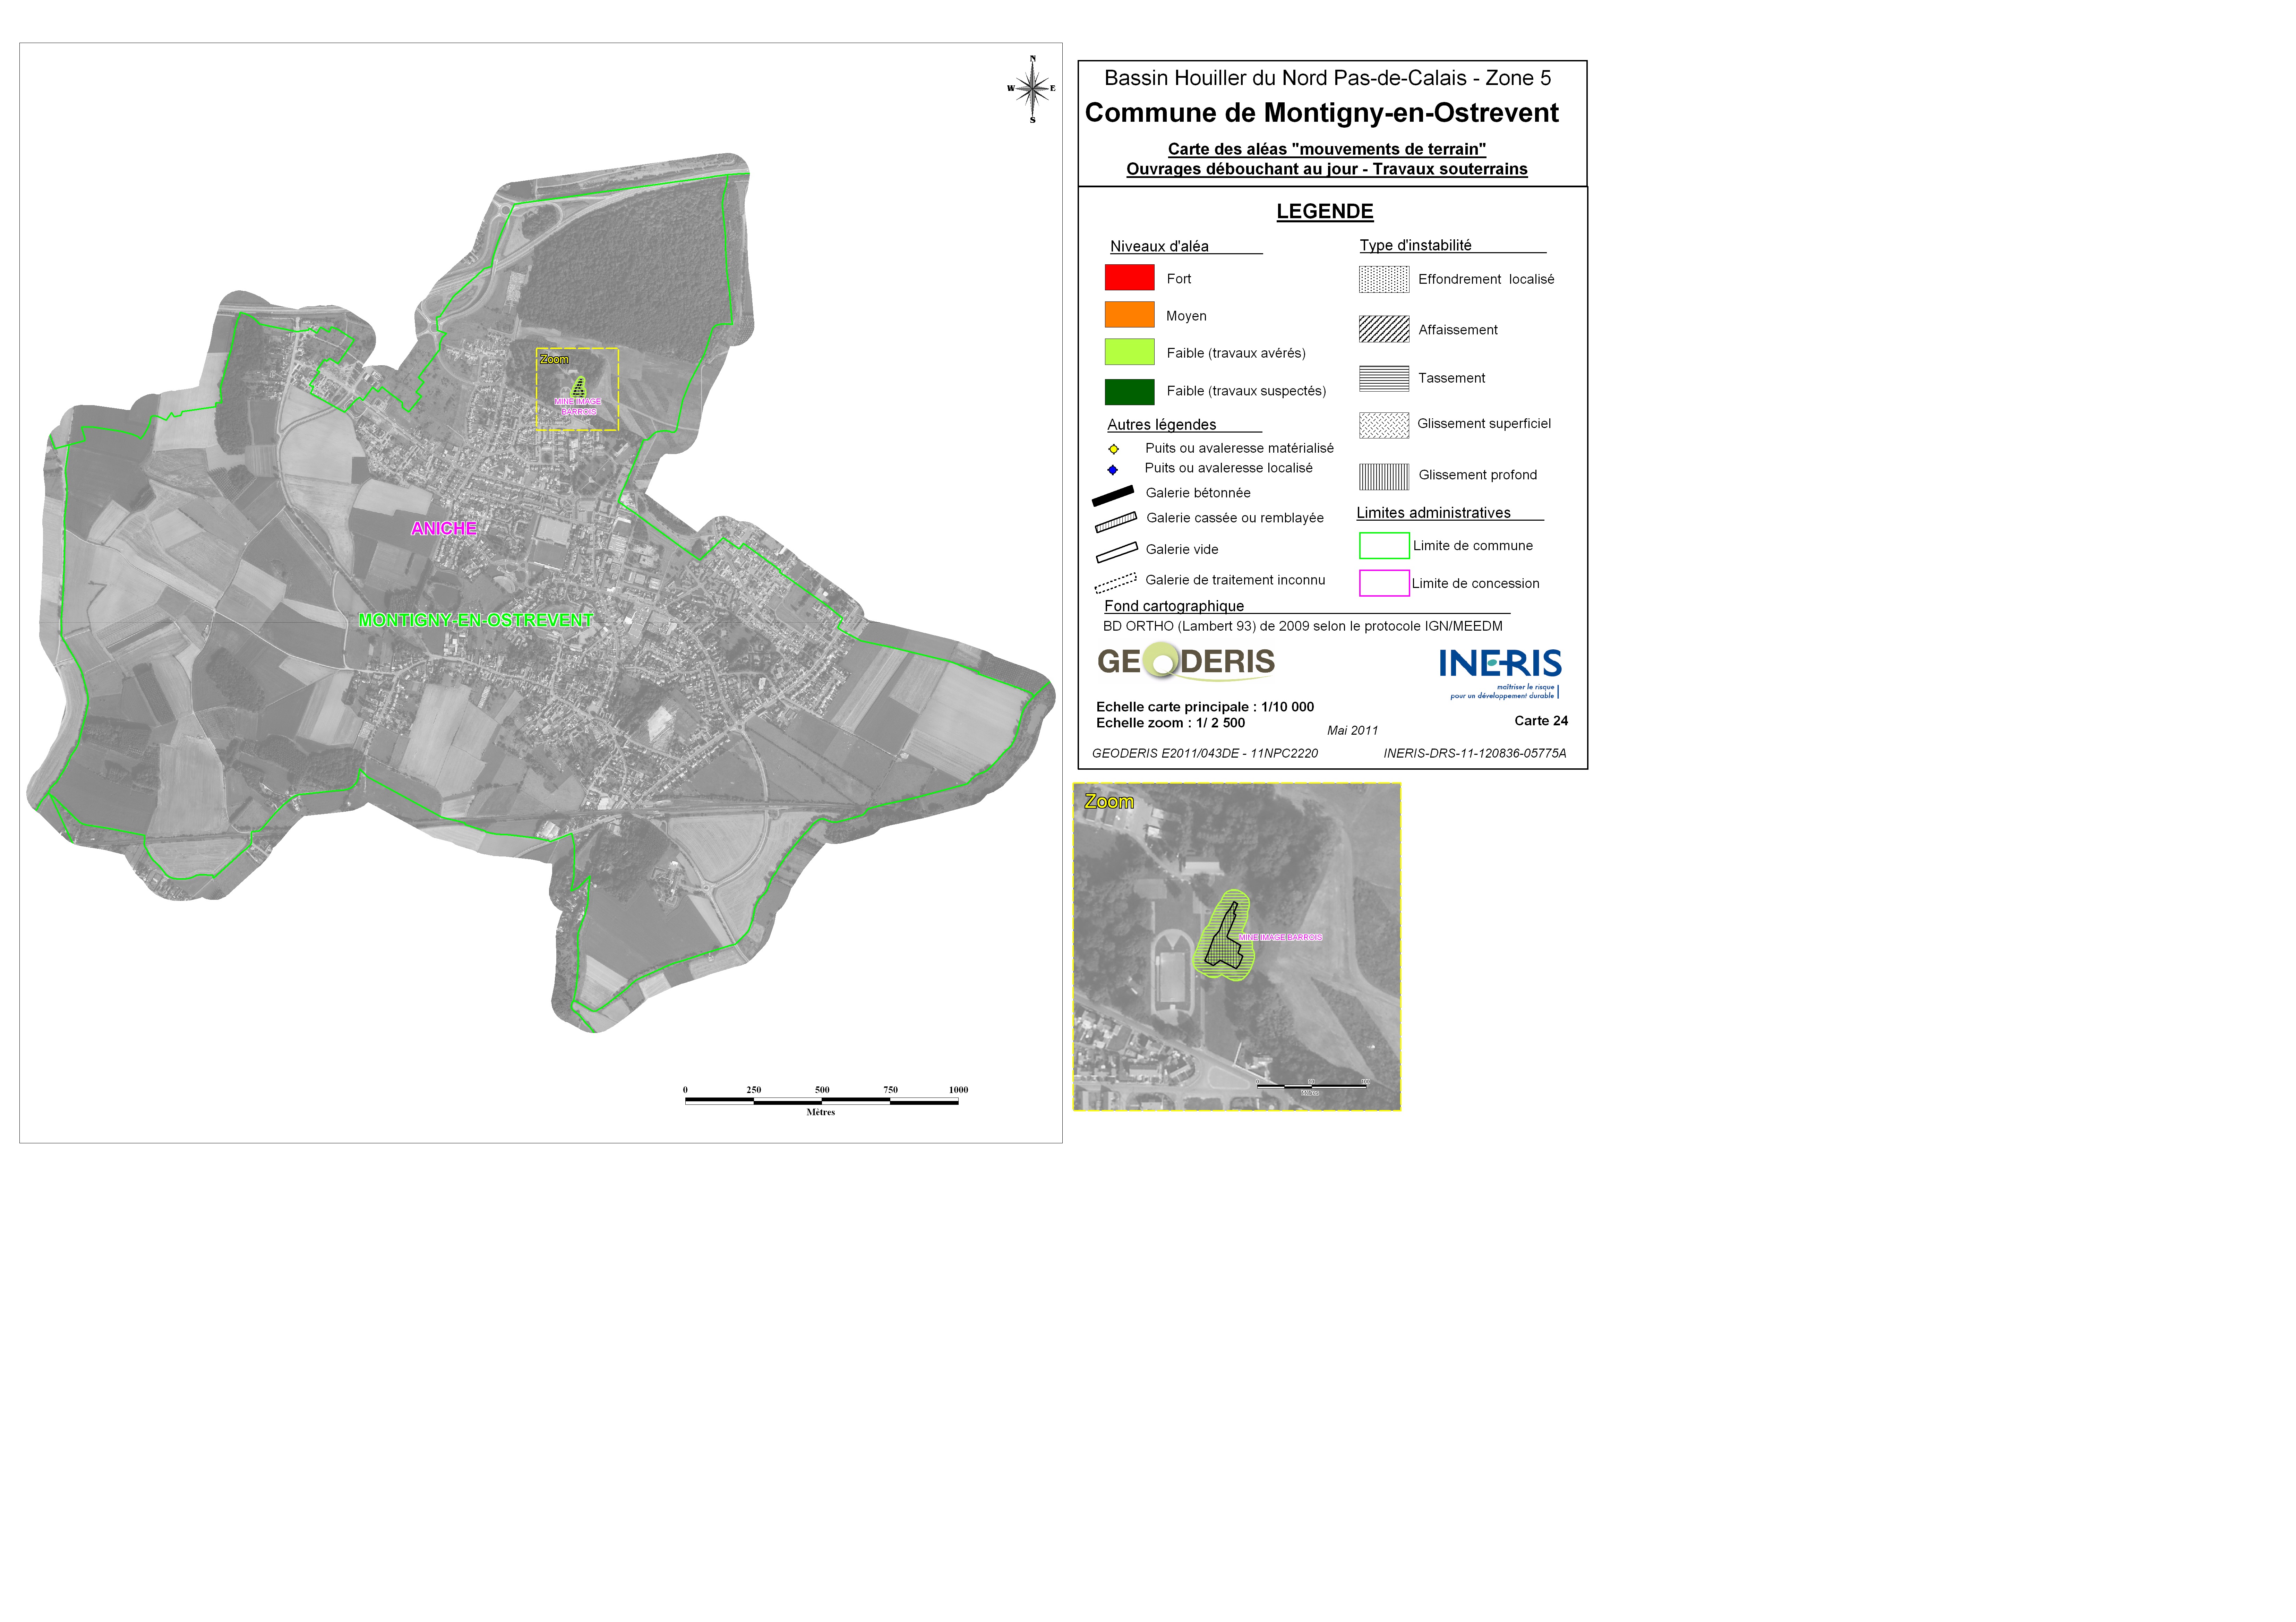This screenshot has height=1622, width=2296.
Task: Click the 'LEGENDE' heading
Action: [1325, 211]
